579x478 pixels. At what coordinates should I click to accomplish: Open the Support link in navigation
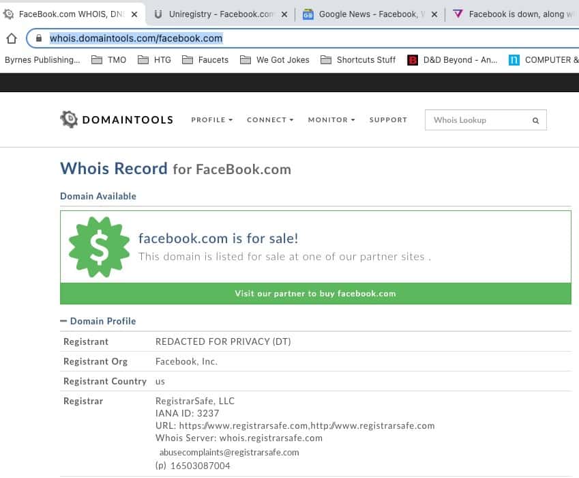pyautogui.click(x=388, y=120)
